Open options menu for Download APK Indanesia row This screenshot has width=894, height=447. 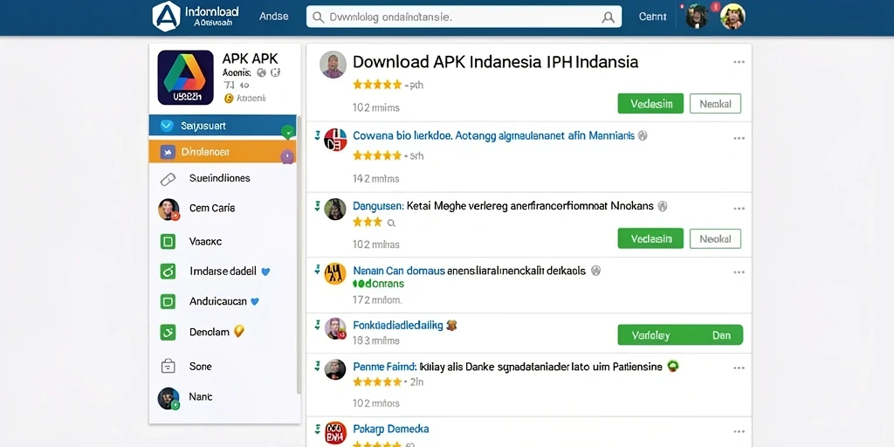(x=739, y=62)
